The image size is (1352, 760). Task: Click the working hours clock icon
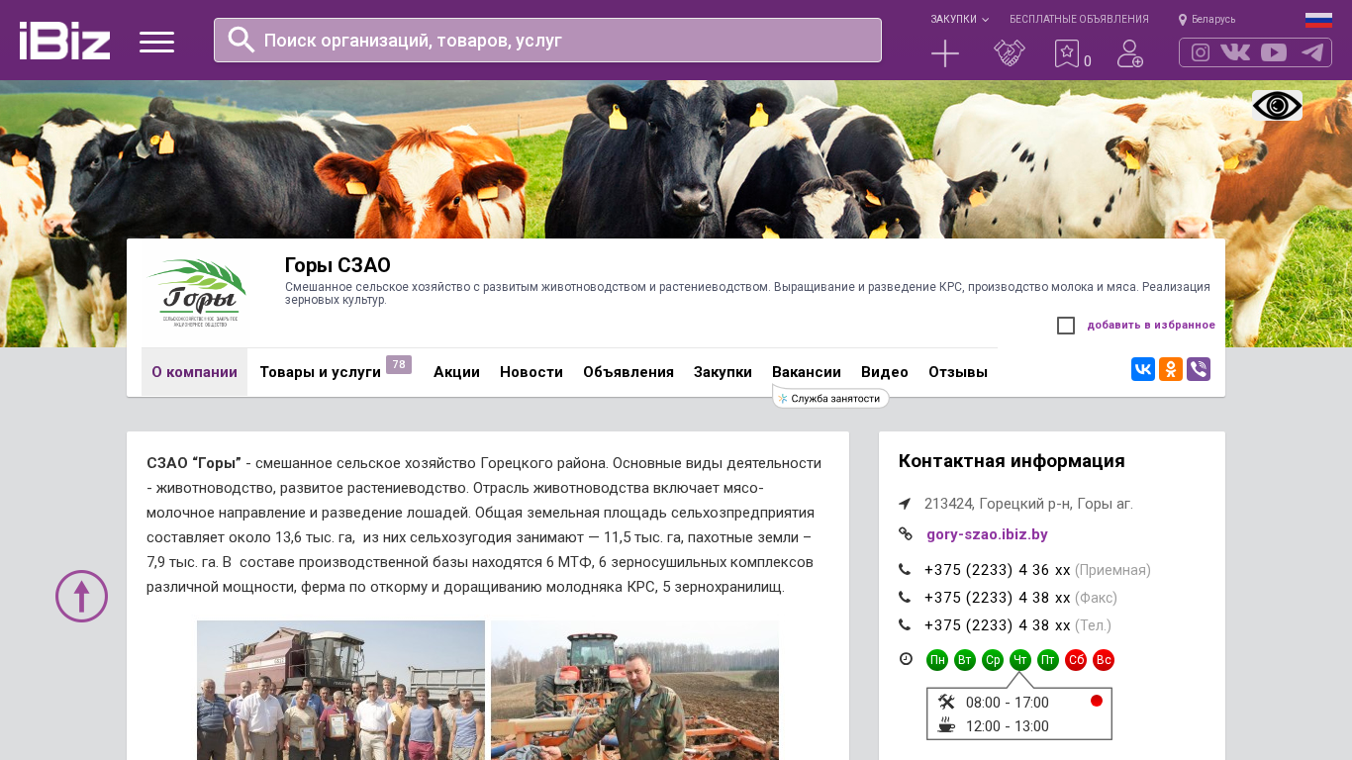point(906,659)
